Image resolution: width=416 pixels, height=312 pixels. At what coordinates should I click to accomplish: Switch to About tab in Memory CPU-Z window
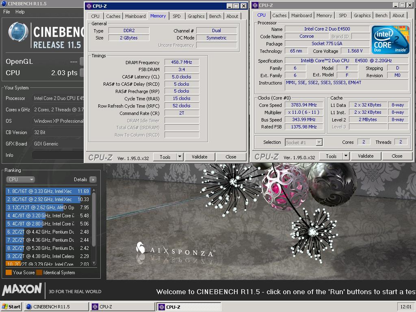pyautogui.click(x=232, y=16)
